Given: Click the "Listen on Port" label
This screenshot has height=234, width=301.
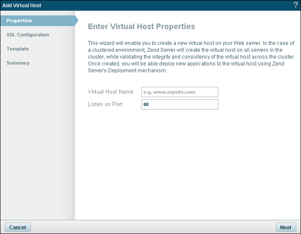Looking at the screenshot, I should point(105,104).
